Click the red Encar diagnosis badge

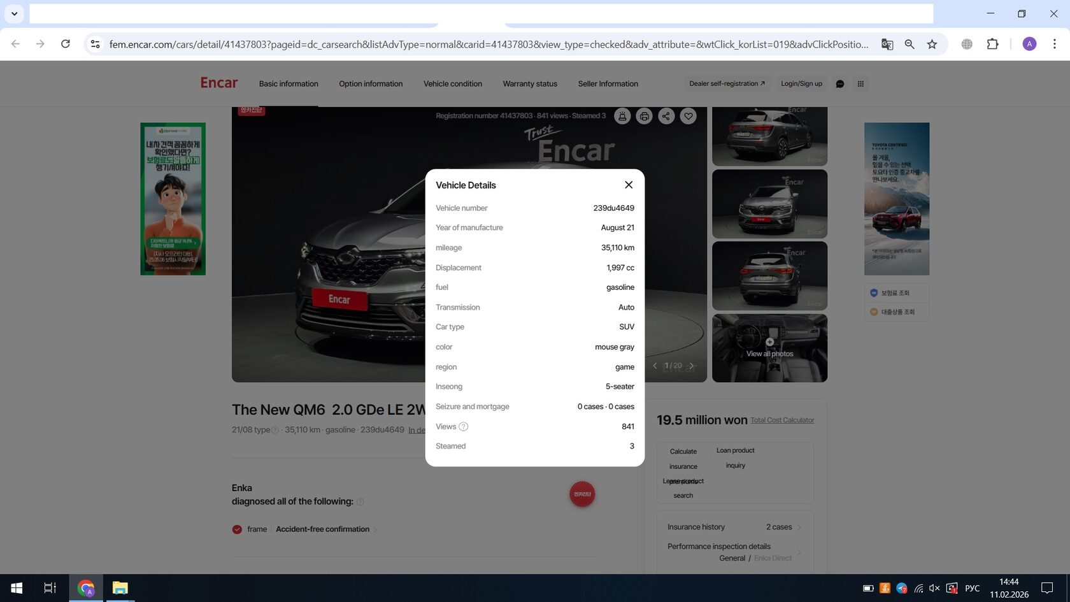pos(582,494)
